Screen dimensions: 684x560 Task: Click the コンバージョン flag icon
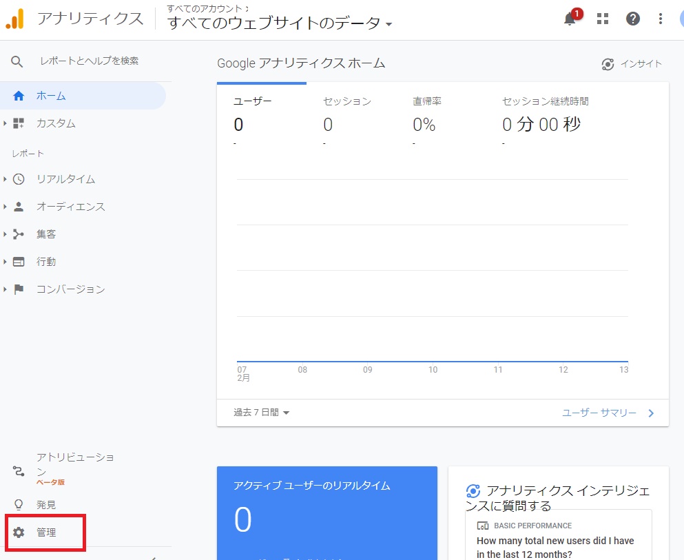[x=19, y=289]
